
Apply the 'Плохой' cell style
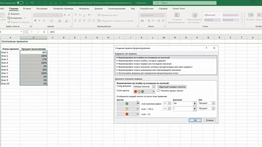coord(212,20)
